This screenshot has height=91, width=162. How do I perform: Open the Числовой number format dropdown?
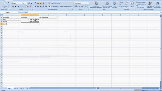pyautogui.click(x=88, y=3)
